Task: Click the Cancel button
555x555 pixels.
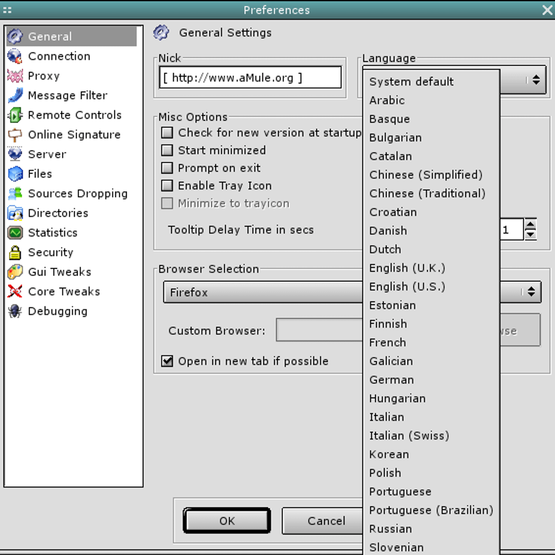Action: point(322,521)
